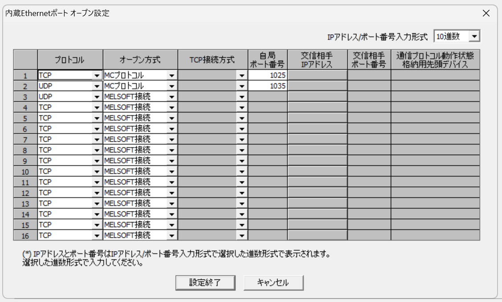Image resolution: width=502 pixels, height=302 pixels.
Task: Open row 8 open method dropdown
Action: tap(171, 150)
